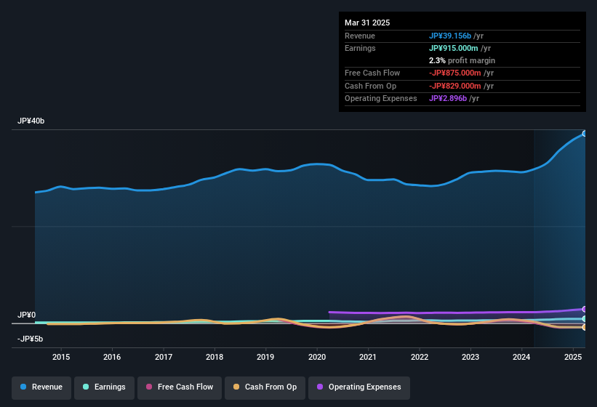Click the -JP¥5b y-axis label

pos(30,339)
